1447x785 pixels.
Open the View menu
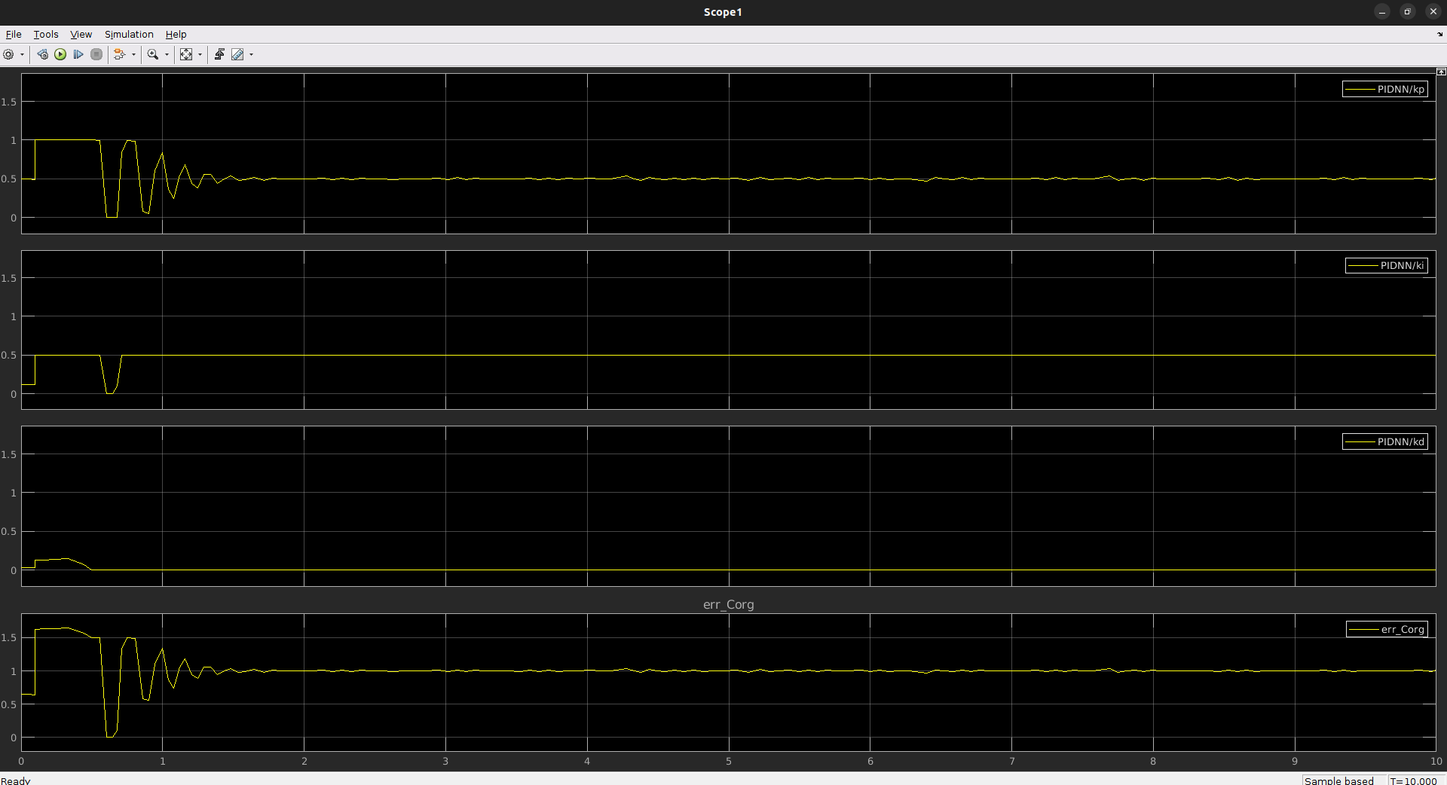[81, 35]
